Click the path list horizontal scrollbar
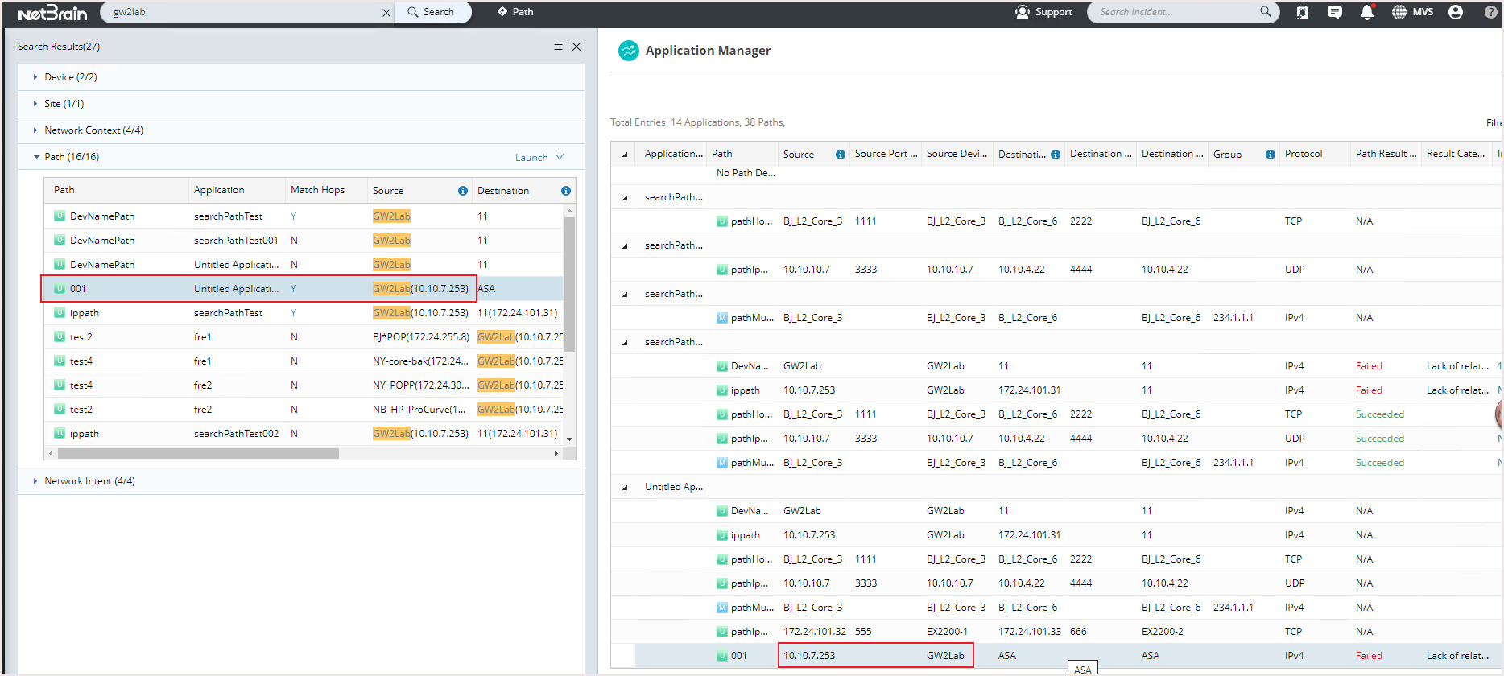 click(197, 454)
